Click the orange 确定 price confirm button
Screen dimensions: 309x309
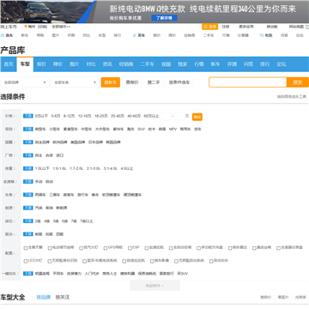point(197,117)
